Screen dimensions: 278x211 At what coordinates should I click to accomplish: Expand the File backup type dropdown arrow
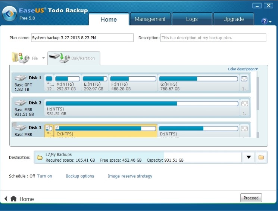pyautogui.click(x=43, y=58)
